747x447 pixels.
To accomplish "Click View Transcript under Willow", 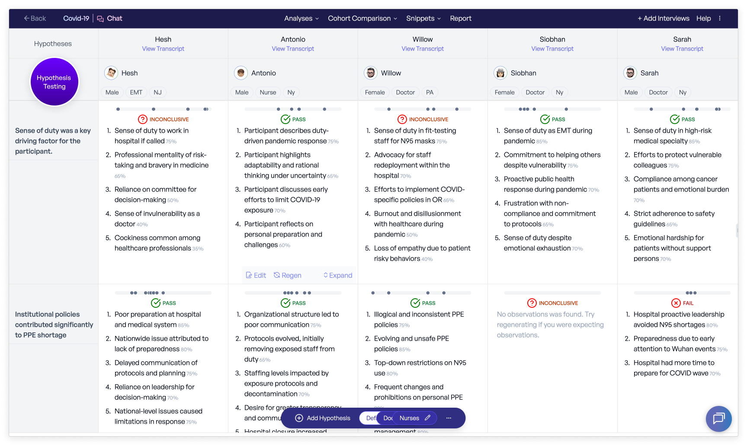I will (x=423, y=49).
